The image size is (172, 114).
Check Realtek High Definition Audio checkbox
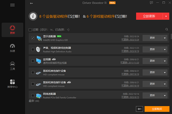pyautogui.click(x=33, y=49)
